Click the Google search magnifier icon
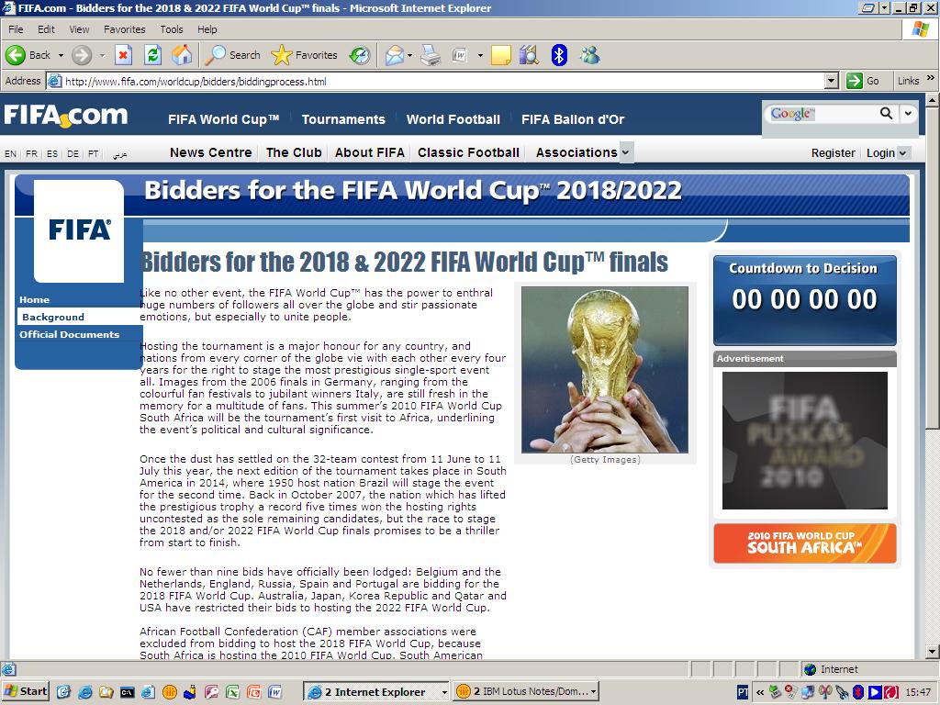 pyautogui.click(x=886, y=113)
